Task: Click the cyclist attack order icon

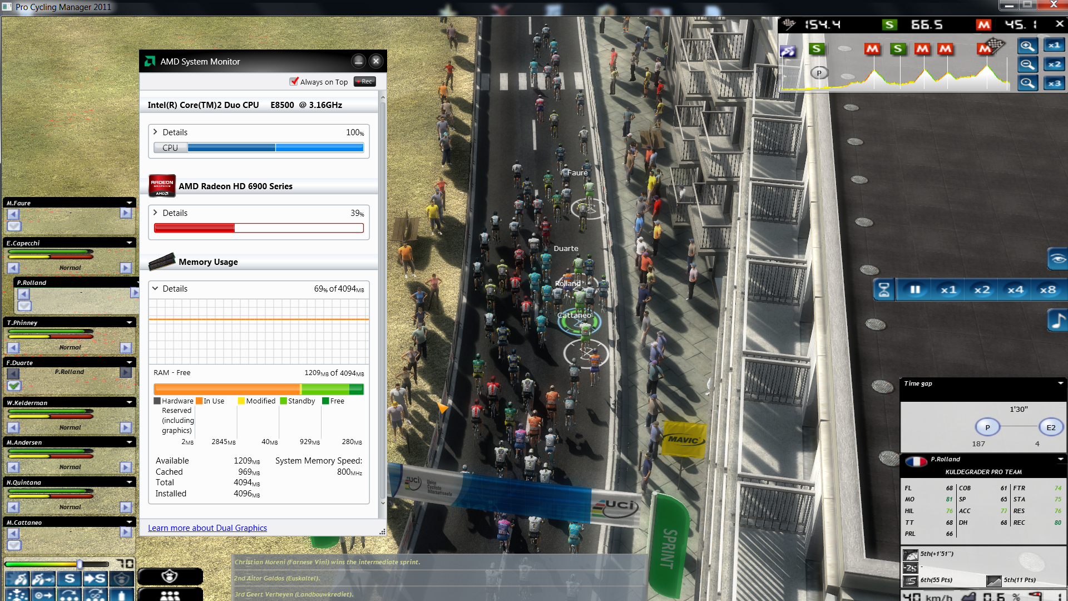Action: pyautogui.click(x=17, y=579)
